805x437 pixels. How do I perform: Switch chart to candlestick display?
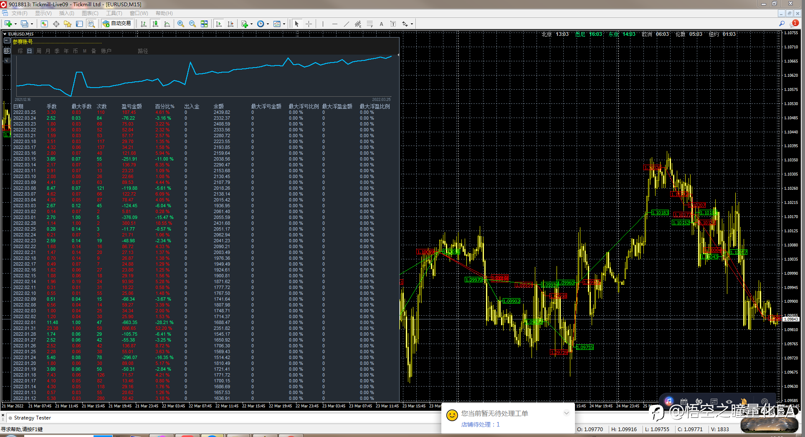(155, 24)
